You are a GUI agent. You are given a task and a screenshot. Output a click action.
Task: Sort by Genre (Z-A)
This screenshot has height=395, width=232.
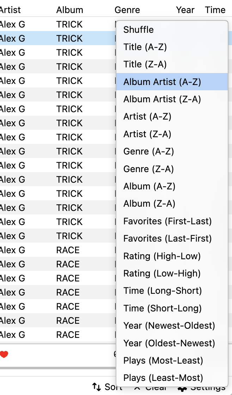[172, 169]
